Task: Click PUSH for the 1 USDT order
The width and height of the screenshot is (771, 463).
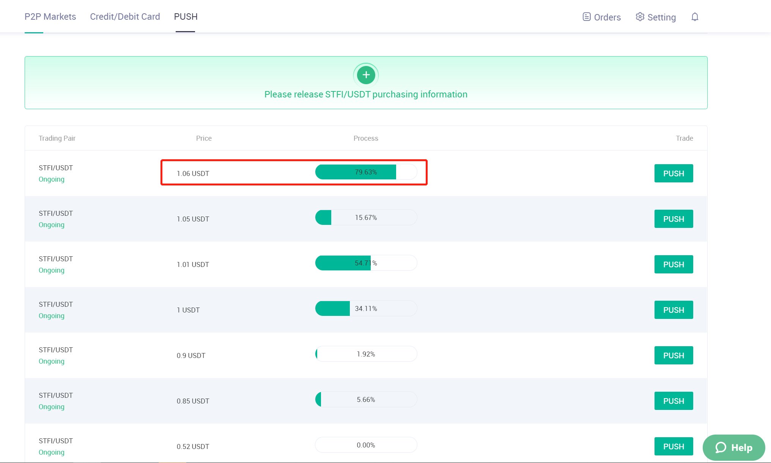Action: [x=673, y=310]
